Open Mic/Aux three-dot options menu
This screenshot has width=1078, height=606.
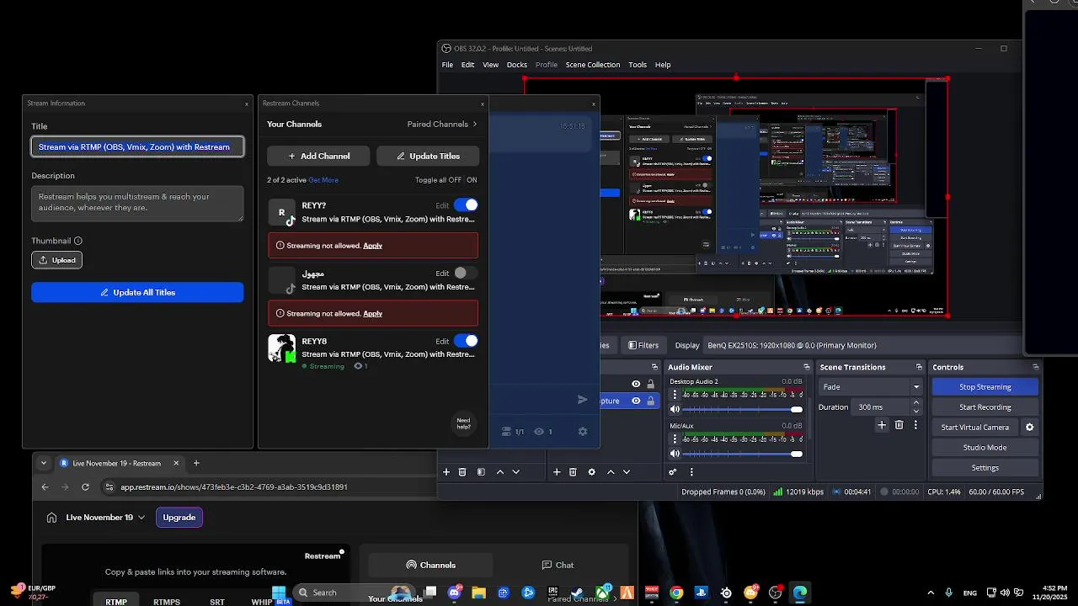675,439
